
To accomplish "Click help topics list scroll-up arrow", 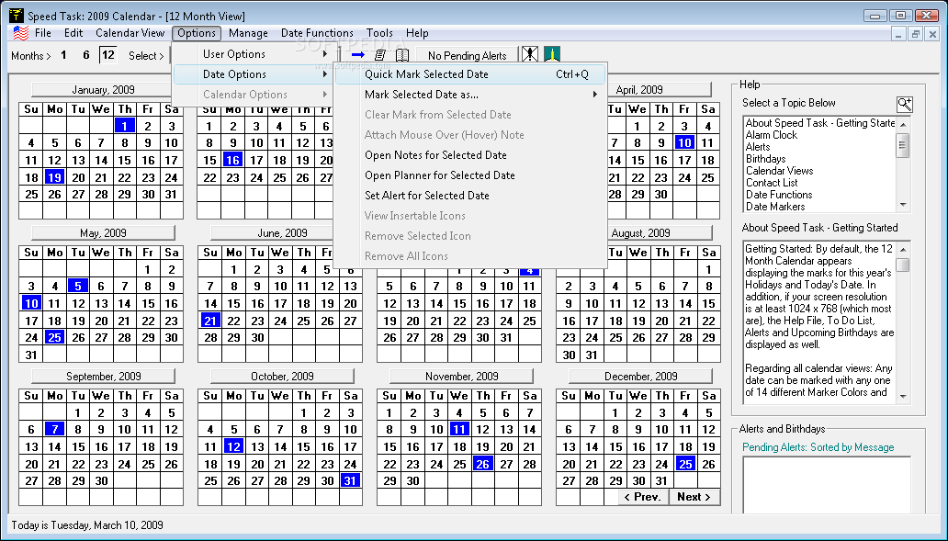I will click(903, 124).
